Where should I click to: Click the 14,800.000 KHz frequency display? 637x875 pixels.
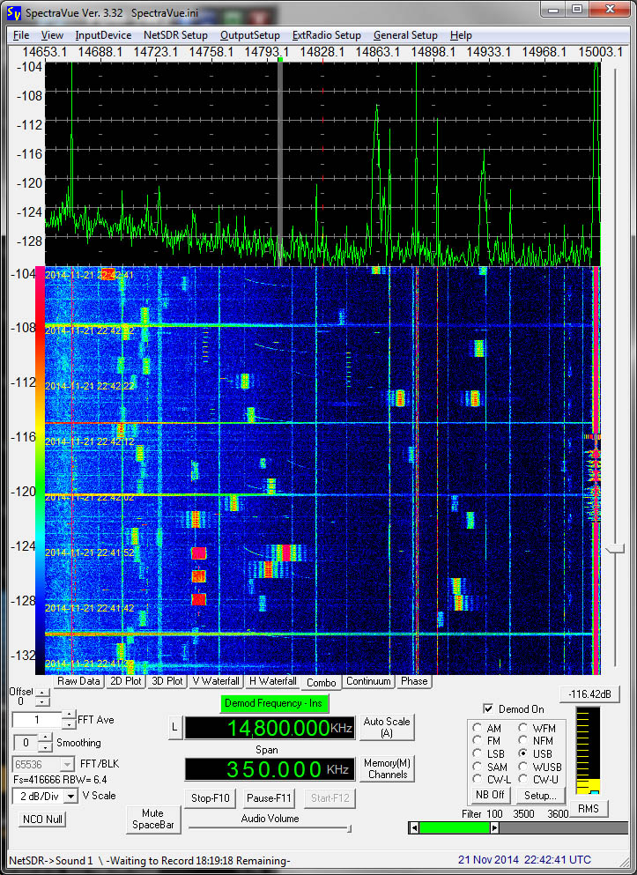(x=270, y=728)
